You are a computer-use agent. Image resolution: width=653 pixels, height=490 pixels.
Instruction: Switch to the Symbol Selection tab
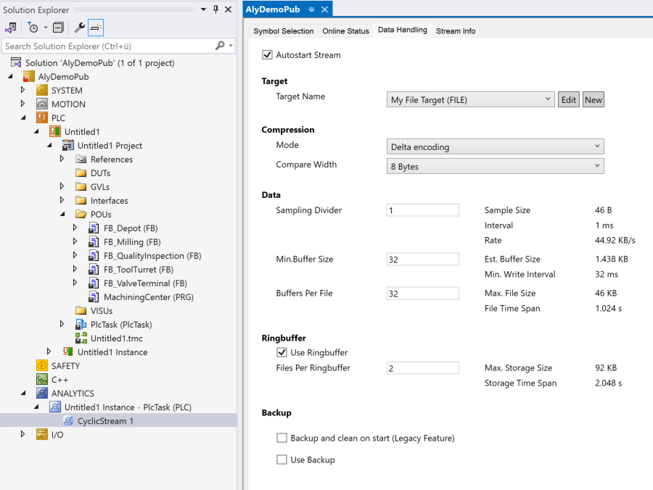(283, 31)
